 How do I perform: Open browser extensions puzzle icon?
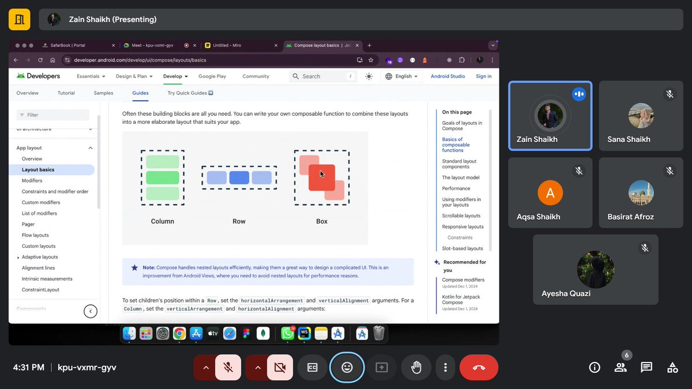(461, 60)
